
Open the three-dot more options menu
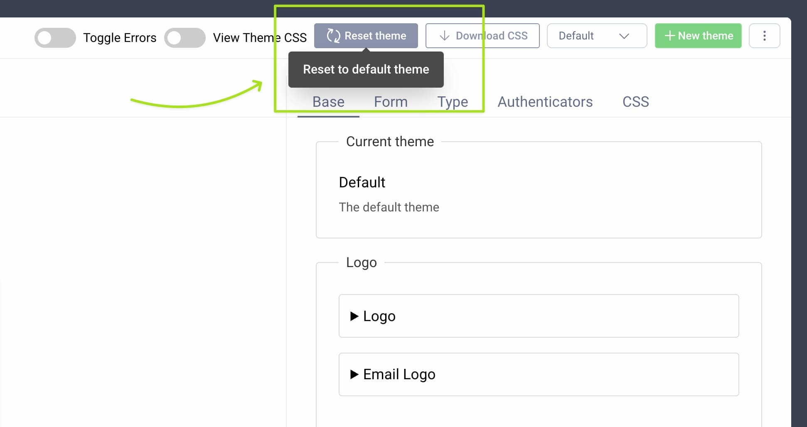(x=764, y=36)
